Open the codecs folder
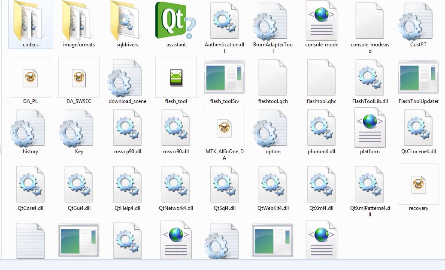This screenshot has height=270, width=445. 30,24
